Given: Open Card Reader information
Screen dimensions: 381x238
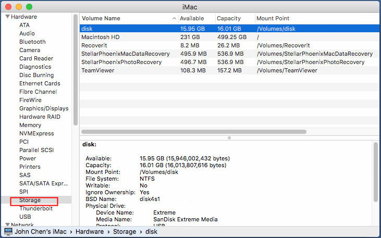Looking at the screenshot, I should click(x=36, y=58).
